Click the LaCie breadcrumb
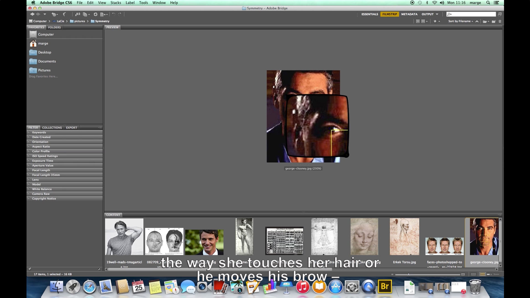Image resolution: width=530 pixels, height=298 pixels. 58,21
